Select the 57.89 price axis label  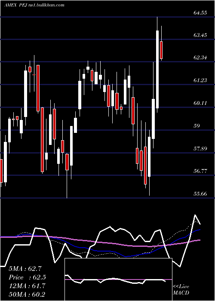[200, 148]
